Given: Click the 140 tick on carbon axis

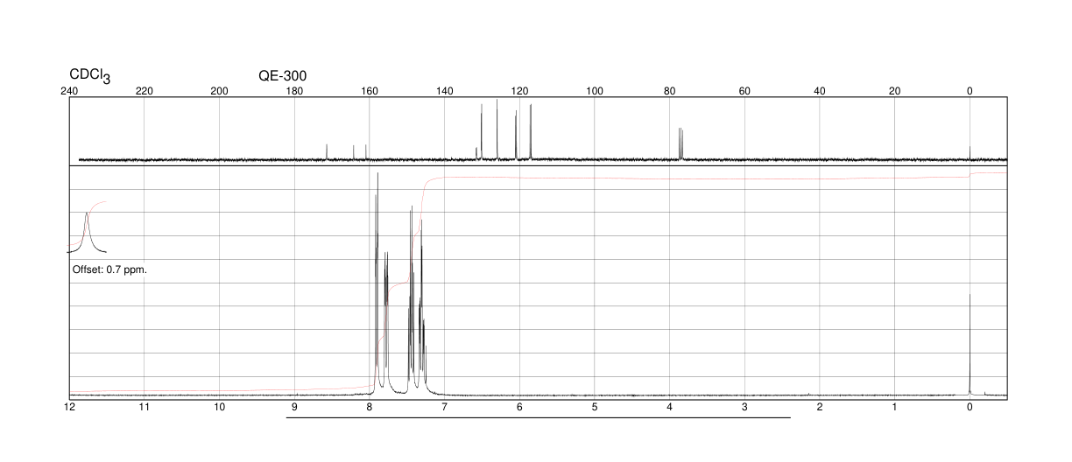Looking at the screenshot, I should click(444, 91).
